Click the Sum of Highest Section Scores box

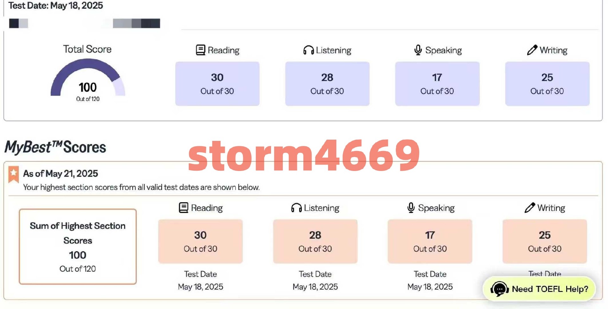(x=78, y=247)
